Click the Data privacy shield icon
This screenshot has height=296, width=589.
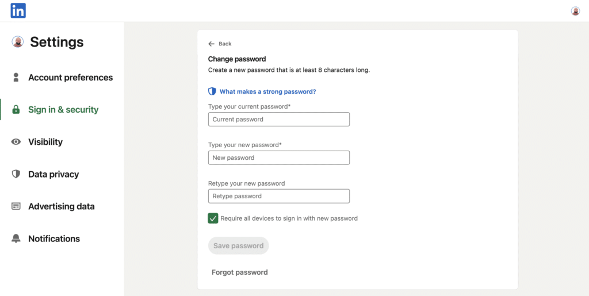(x=16, y=174)
